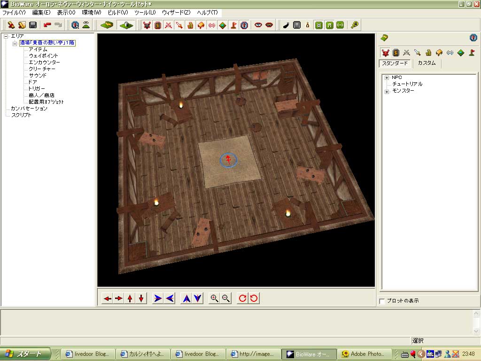Image resolution: width=481 pixels, height=361 pixels.
Task: Click the mountain terrain icon beside the magnifier
Action: [86, 25]
